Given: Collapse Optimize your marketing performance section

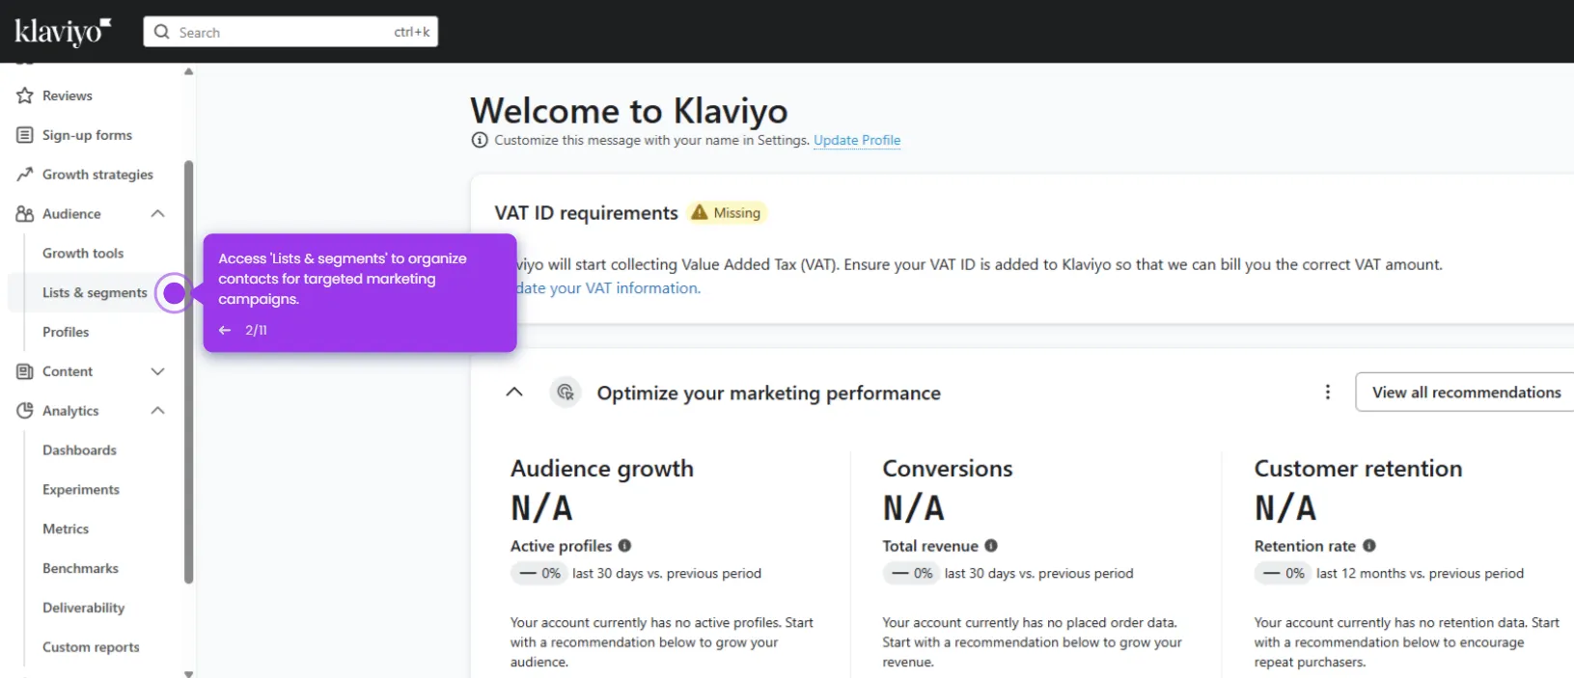Looking at the screenshot, I should (514, 393).
